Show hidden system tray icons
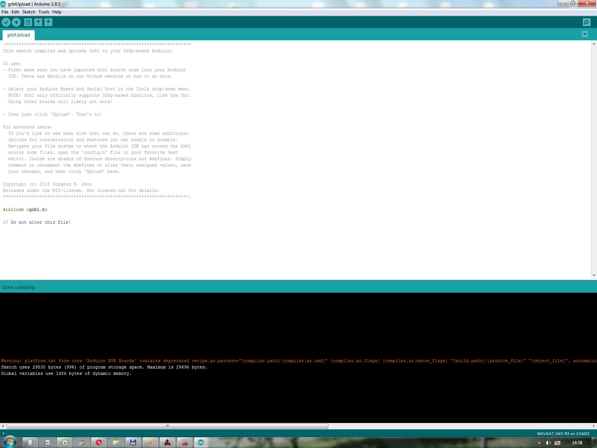 (x=539, y=443)
